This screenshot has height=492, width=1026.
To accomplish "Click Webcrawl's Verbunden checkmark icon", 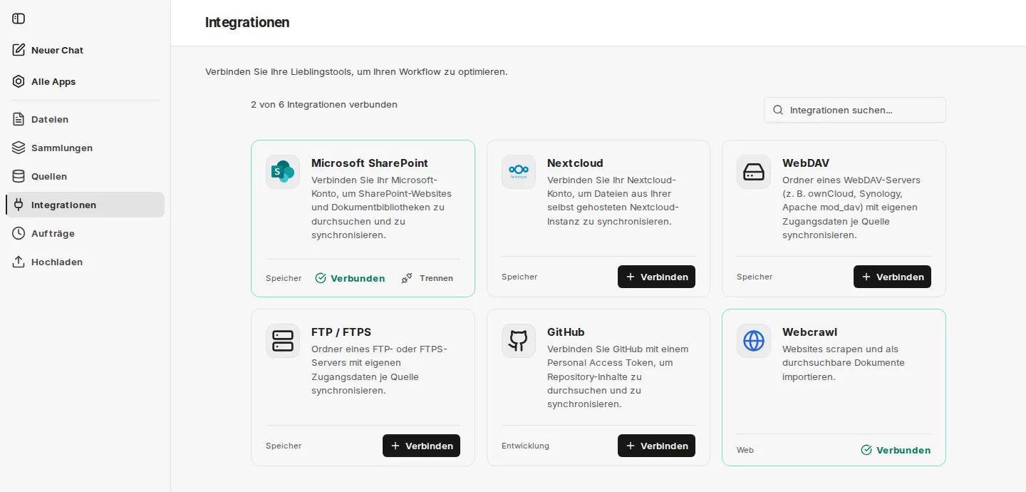I will pyautogui.click(x=866, y=450).
